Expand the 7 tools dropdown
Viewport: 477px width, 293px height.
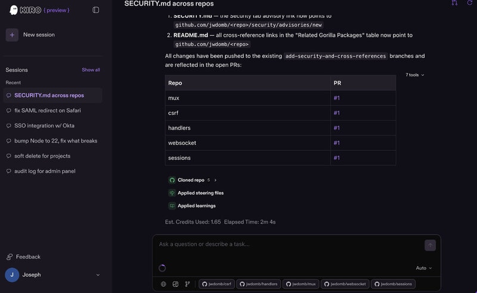click(x=414, y=75)
